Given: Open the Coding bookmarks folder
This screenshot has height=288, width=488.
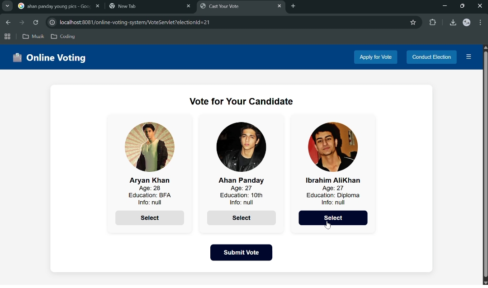Looking at the screenshot, I should 63,37.
